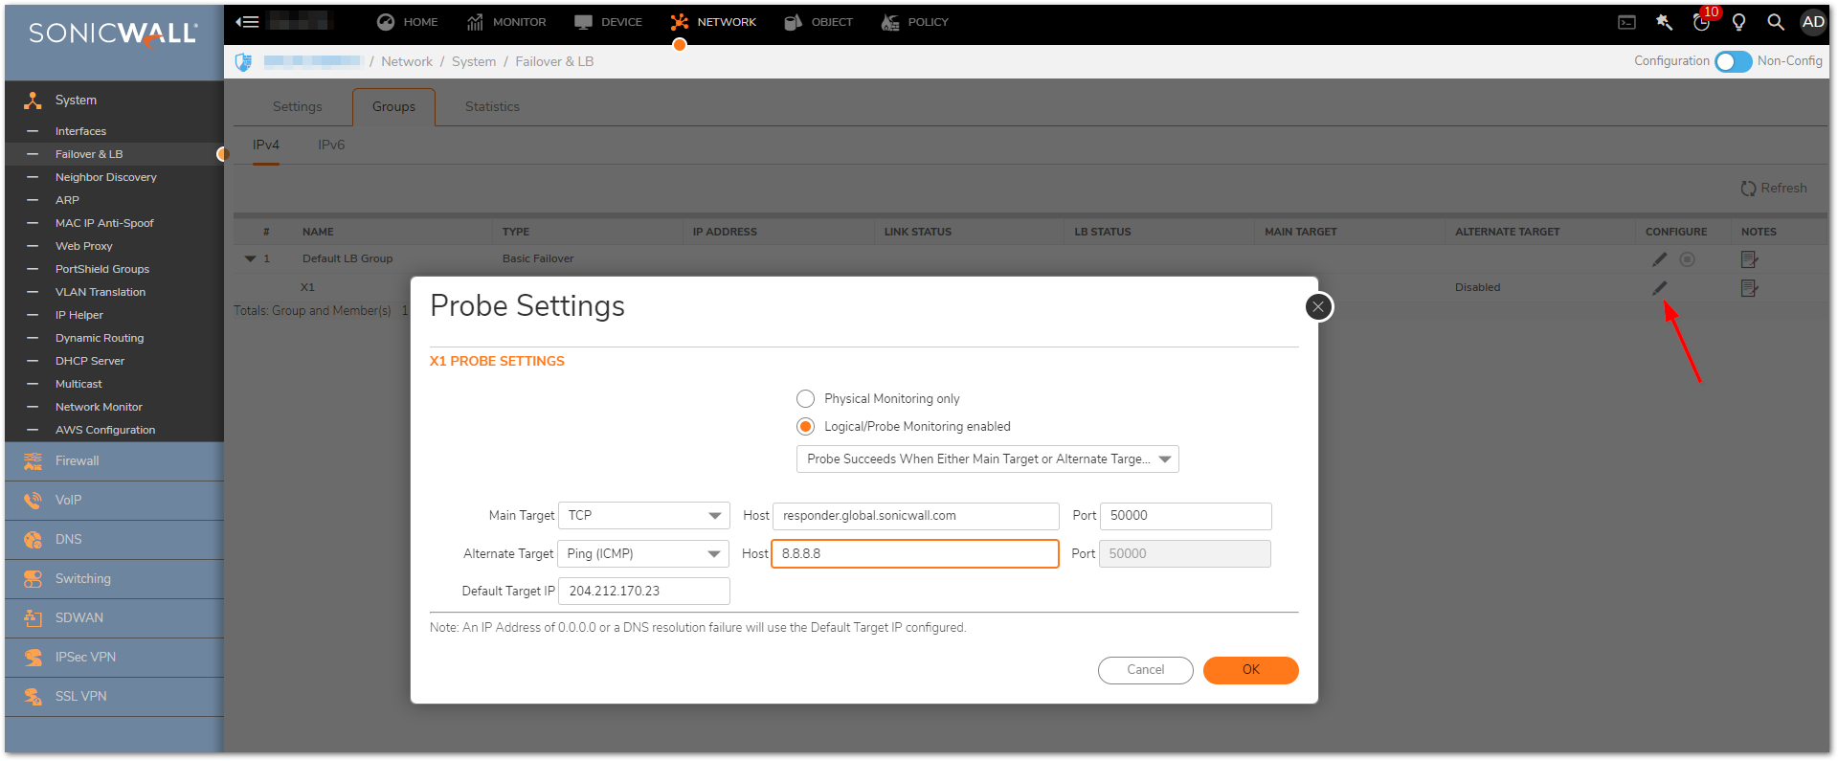Open the search magnifier icon
The width and height of the screenshot is (1838, 761).
point(1775,22)
